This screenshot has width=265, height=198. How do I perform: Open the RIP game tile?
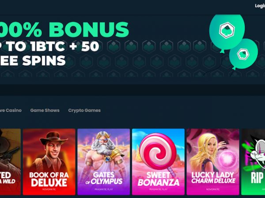253,162
